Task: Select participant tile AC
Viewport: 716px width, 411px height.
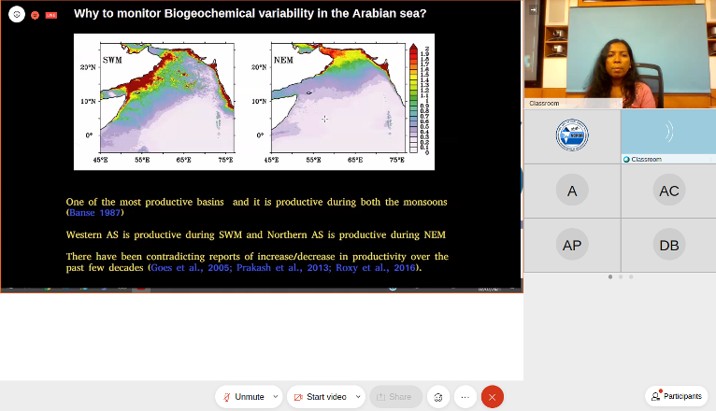Action: 668,191
